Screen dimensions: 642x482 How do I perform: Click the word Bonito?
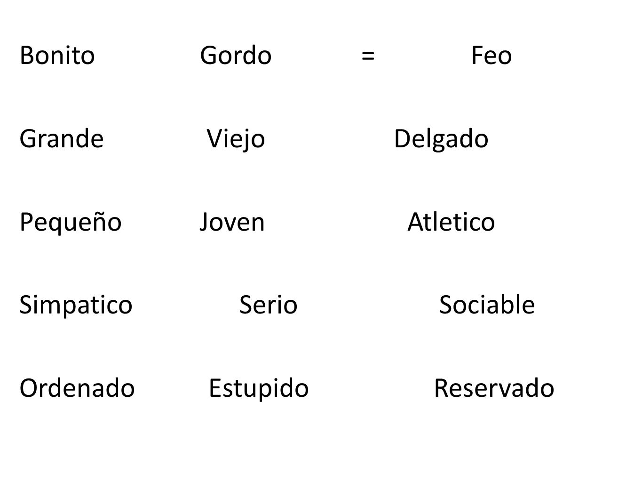[57, 56]
